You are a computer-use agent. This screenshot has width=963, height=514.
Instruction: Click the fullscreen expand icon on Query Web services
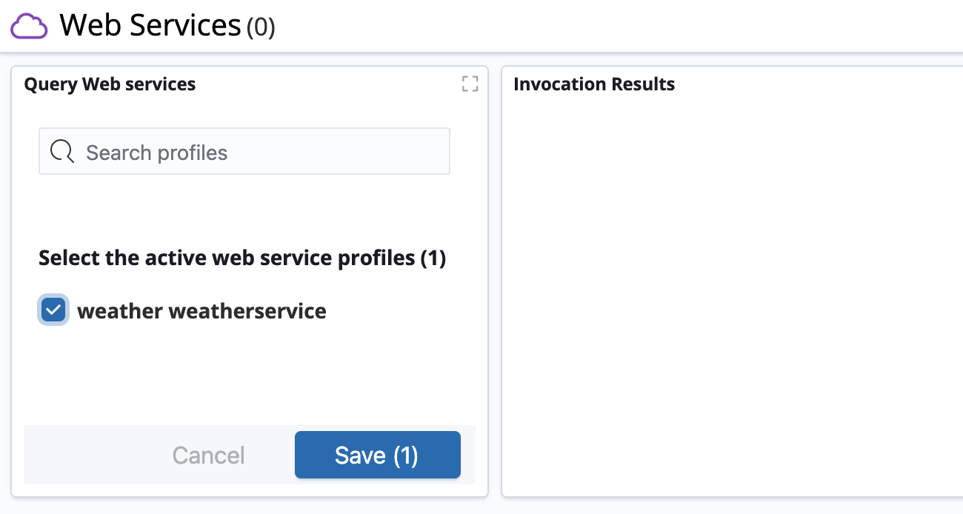[x=470, y=84]
